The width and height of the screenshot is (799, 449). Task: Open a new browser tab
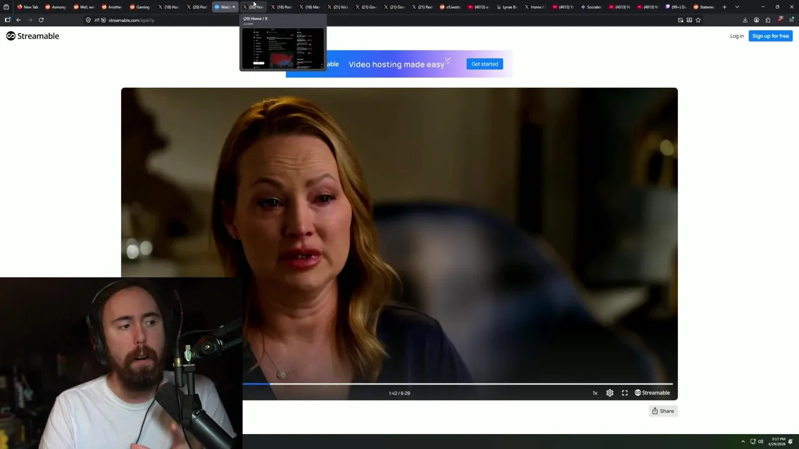[725, 7]
